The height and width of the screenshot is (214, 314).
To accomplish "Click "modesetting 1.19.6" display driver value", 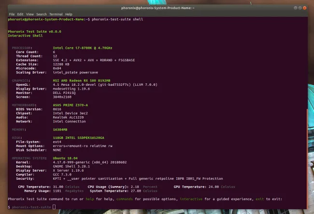I will pyautogui.click(x=71, y=89).
